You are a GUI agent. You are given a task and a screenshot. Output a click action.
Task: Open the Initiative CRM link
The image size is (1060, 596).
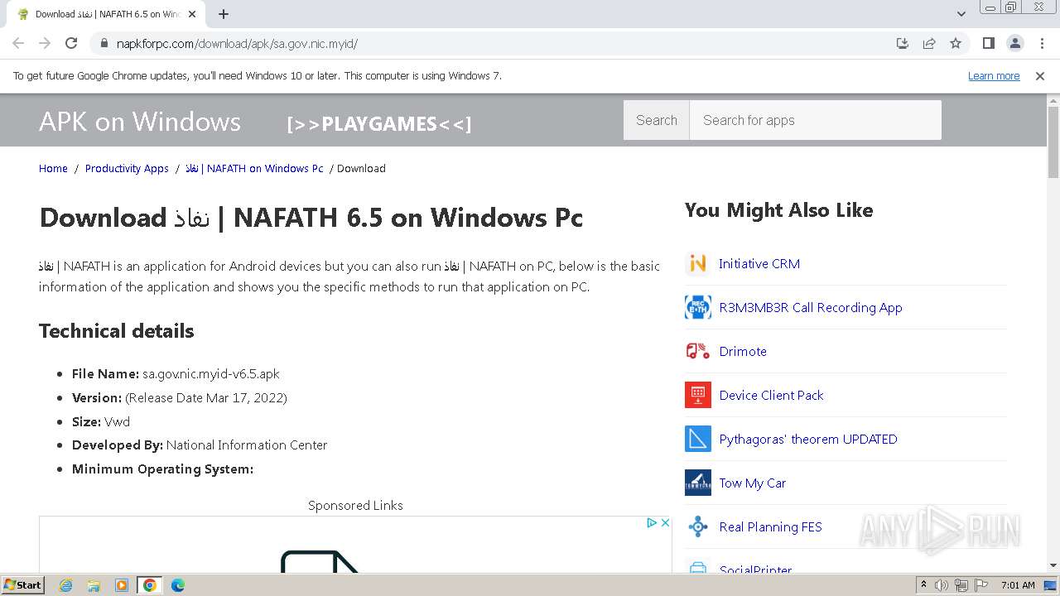pos(759,264)
